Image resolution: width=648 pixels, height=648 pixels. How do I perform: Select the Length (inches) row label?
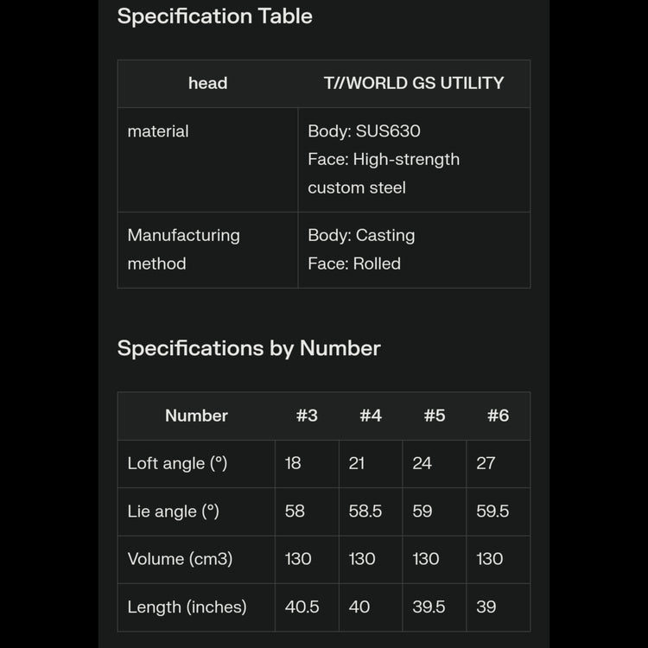pyautogui.click(x=187, y=607)
